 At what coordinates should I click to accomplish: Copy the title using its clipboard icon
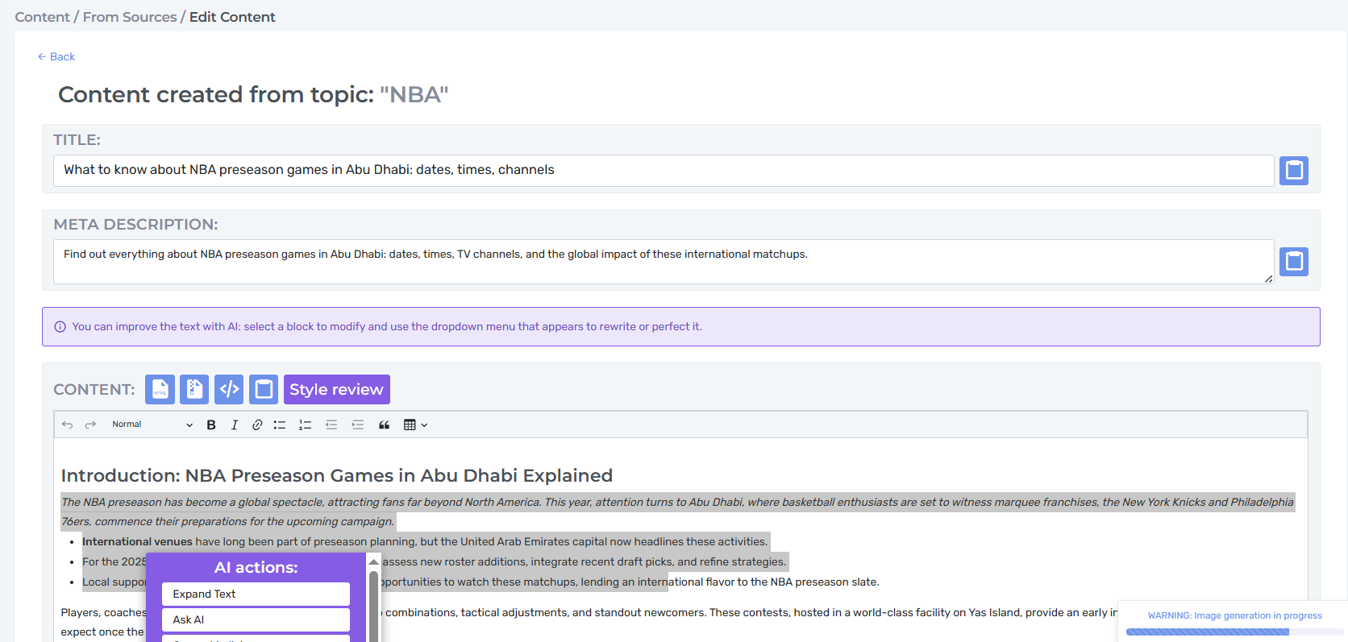pos(1294,171)
